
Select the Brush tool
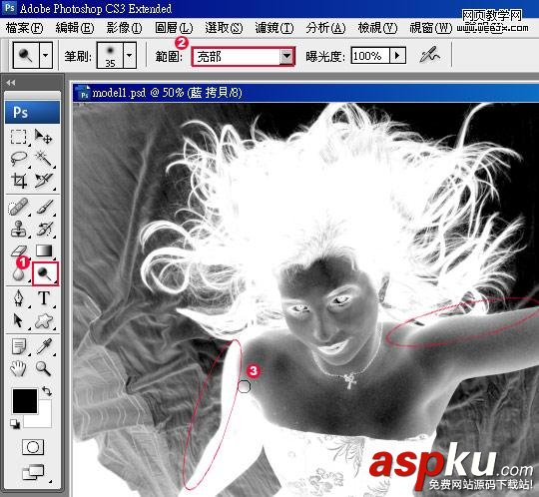(x=44, y=207)
